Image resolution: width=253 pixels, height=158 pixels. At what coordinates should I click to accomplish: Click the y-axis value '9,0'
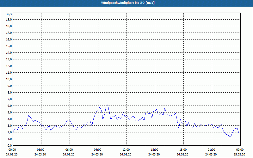click(10, 86)
